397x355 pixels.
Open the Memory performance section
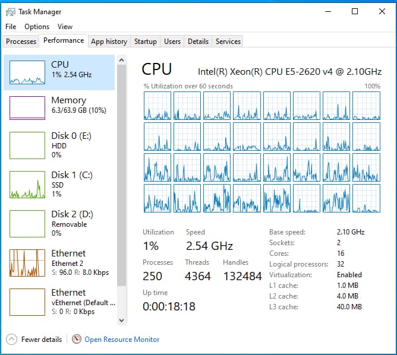(59, 108)
